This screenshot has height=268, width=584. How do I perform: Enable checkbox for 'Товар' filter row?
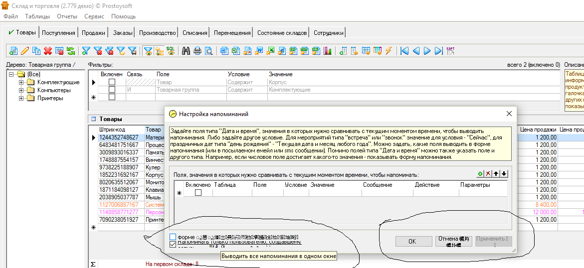coord(112,82)
